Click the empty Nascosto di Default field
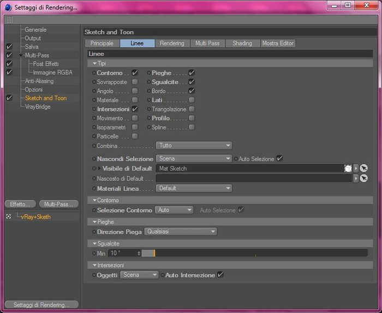The width and height of the screenshot is (382, 313). 254,179
